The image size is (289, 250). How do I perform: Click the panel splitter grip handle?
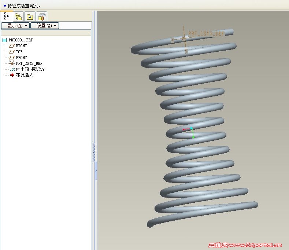(x=94, y=152)
